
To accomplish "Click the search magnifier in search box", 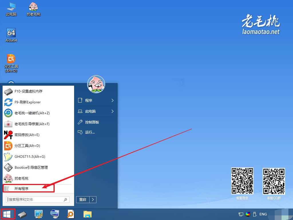I will pyautogui.click(x=65, y=200).
